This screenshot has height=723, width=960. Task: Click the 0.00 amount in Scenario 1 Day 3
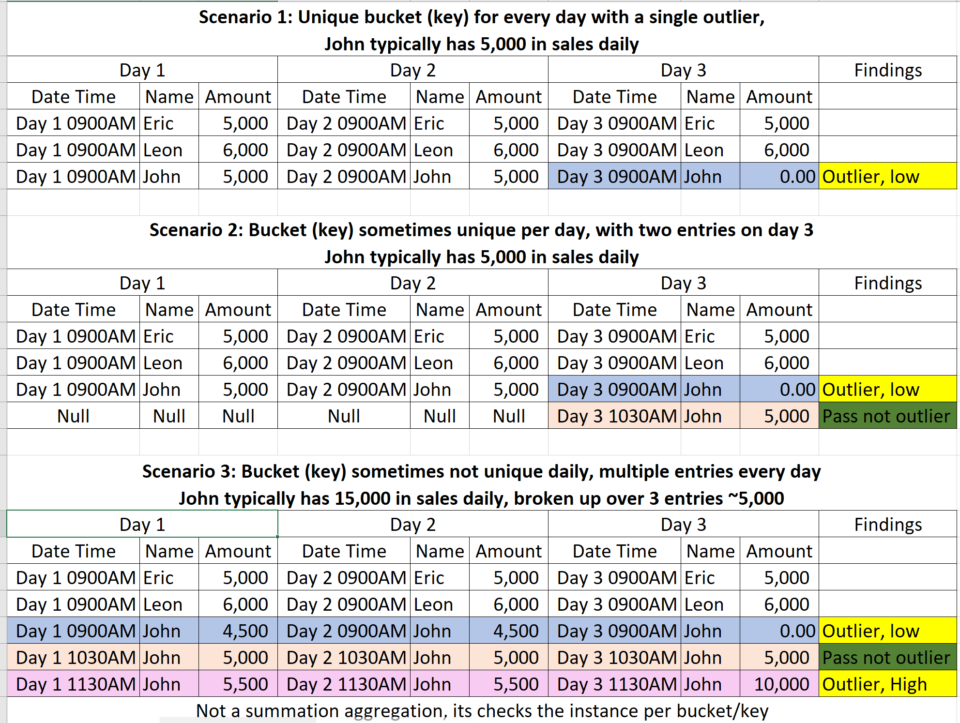coord(779,176)
